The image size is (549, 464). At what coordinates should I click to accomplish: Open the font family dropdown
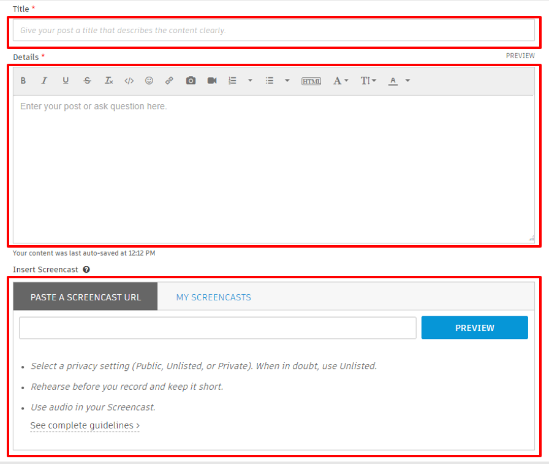click(x=341, y=81)
